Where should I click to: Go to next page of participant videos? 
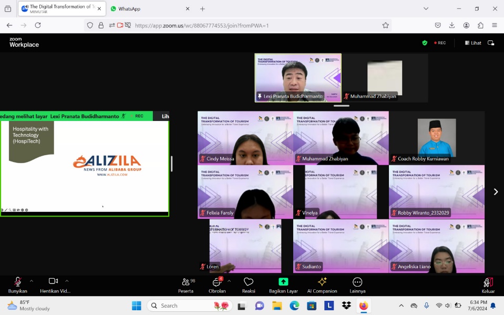tap(495, 192)
